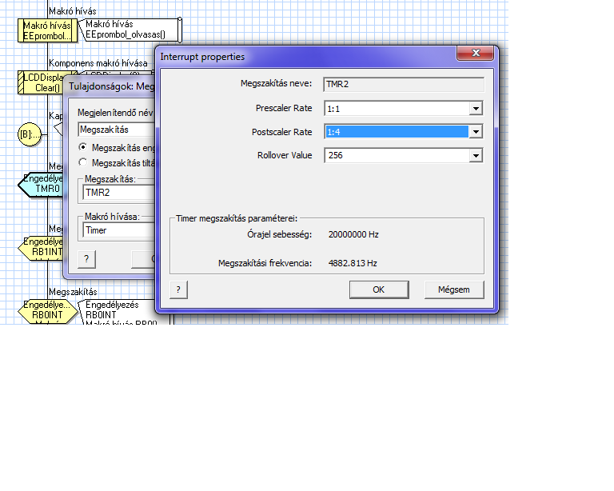
Task: Click the Mégsem cancel button
Action: pyautogui.click(x=454, y=289)
